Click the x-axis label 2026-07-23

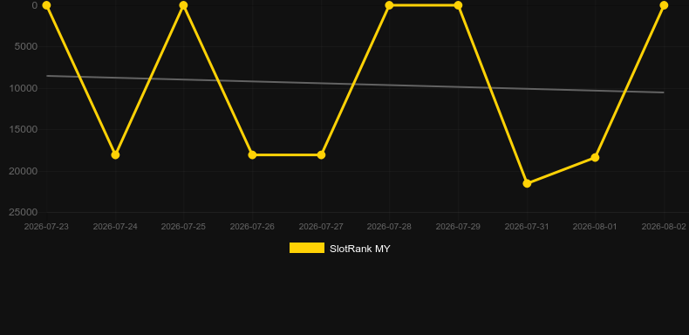[46, 227]
